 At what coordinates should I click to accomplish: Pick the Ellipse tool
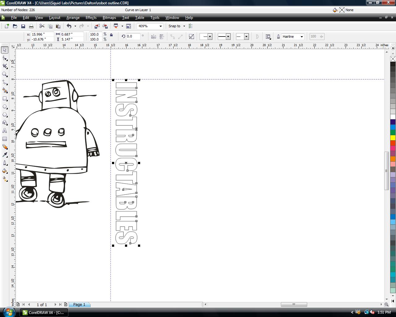[5, 106]
